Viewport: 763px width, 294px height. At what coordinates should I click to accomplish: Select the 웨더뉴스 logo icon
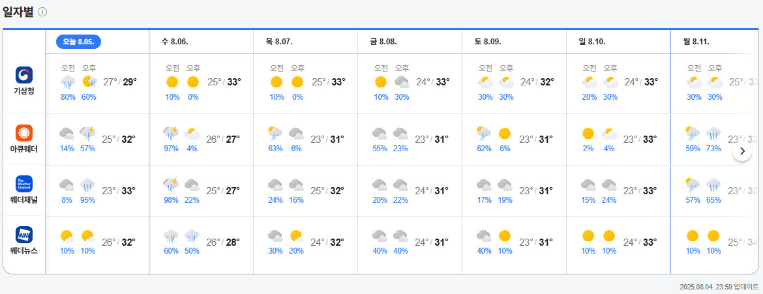(x=24, y=235)
